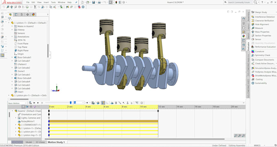Select the ConfigurationManager tab icon

point(22,15)
